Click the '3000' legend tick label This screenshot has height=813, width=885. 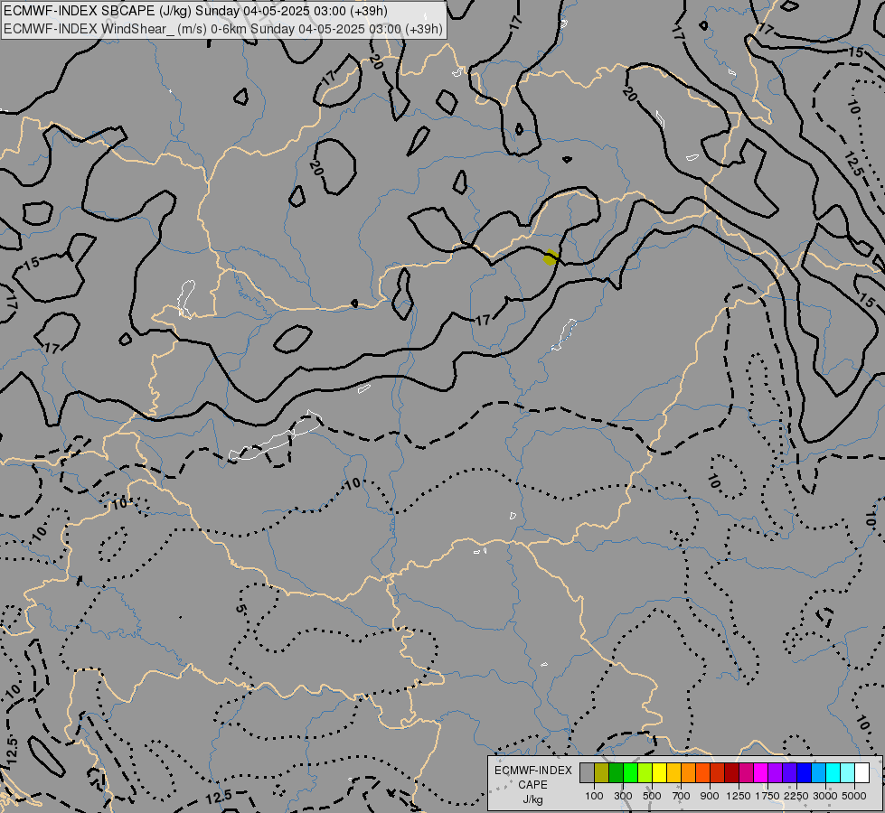coord(825,796)
